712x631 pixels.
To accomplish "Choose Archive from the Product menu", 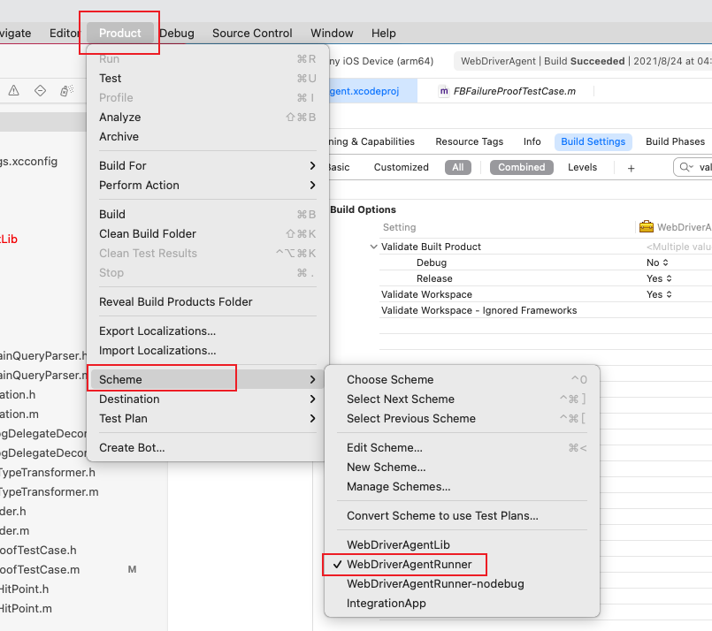I will click(x=208, y=137).
